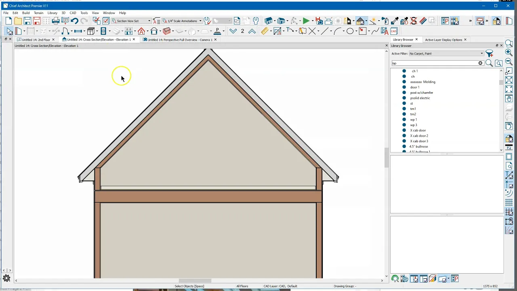
Task: Select the Electrical outlet tools icon
Action: (103, 31)
